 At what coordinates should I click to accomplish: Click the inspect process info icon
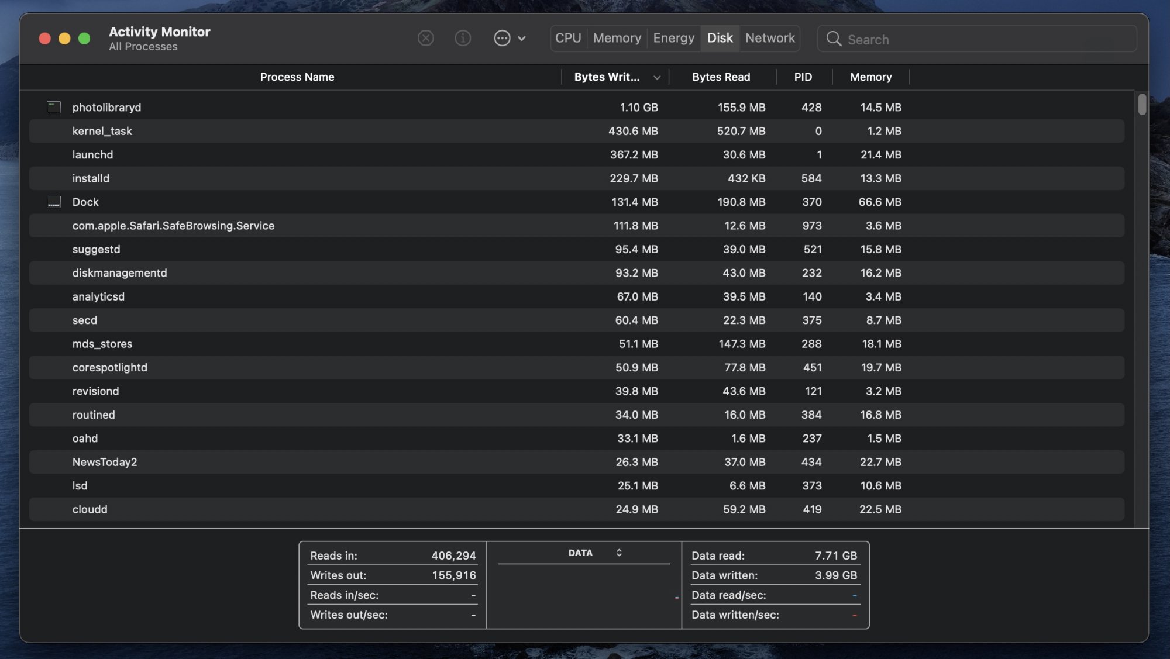[x=462, y=39]
